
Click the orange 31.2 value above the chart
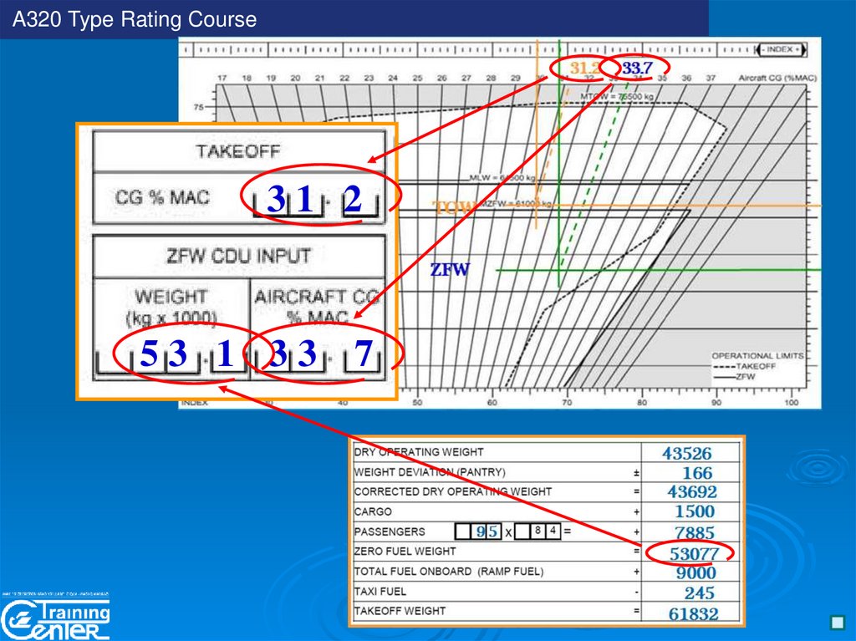583,69
